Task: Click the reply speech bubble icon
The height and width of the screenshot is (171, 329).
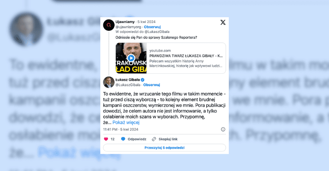Action: pyautogui.click(x=123, y=139)
